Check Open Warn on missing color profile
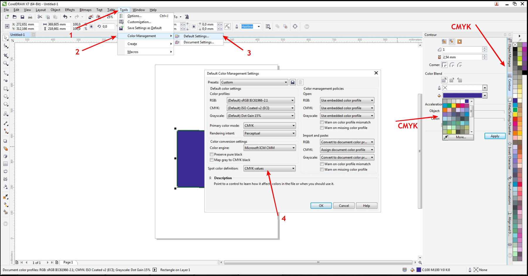This screenshot has height=276, width=528. (322, 128)
